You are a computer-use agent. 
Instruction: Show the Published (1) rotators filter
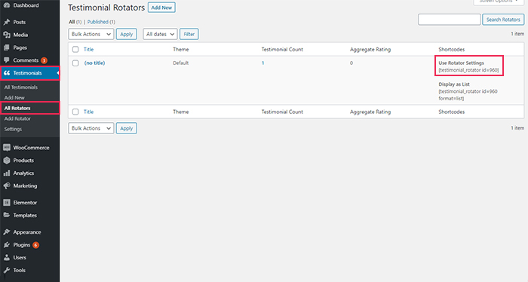(101, 22)
